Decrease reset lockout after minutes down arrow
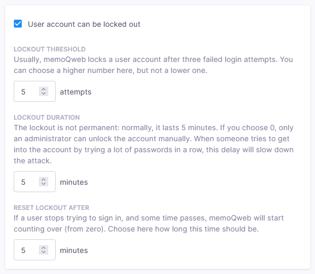Viewport: 315px width, 274px height. [x=44, y=252]
